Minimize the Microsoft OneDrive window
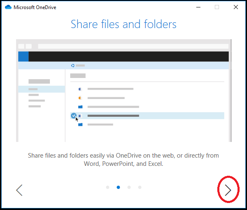This screenshot has height=210, width=247. 198,7
